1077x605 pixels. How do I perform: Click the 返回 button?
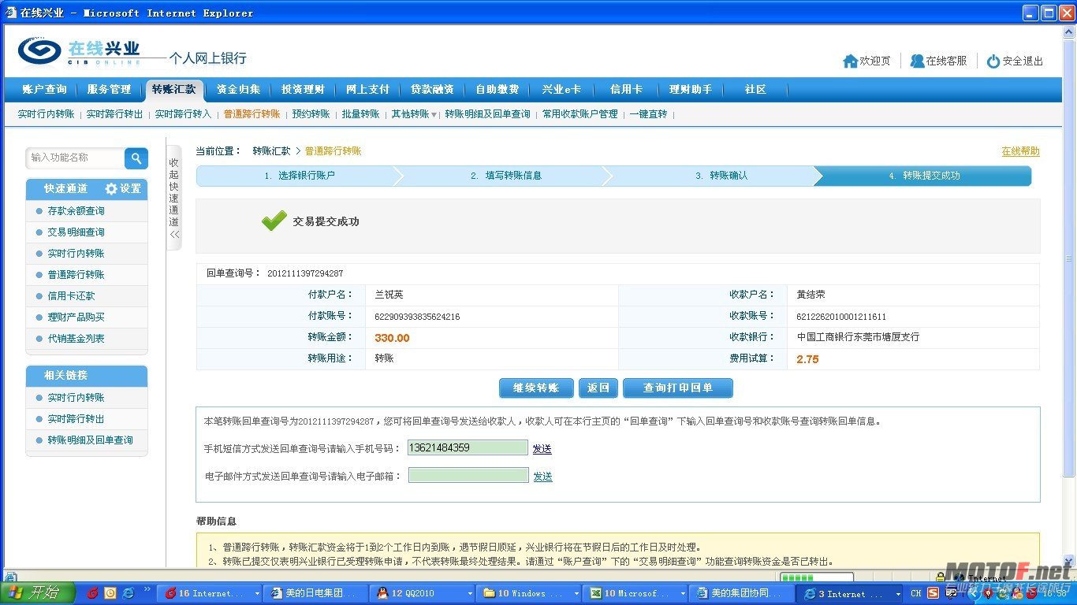pyautogui.click(x=598, y=388)
